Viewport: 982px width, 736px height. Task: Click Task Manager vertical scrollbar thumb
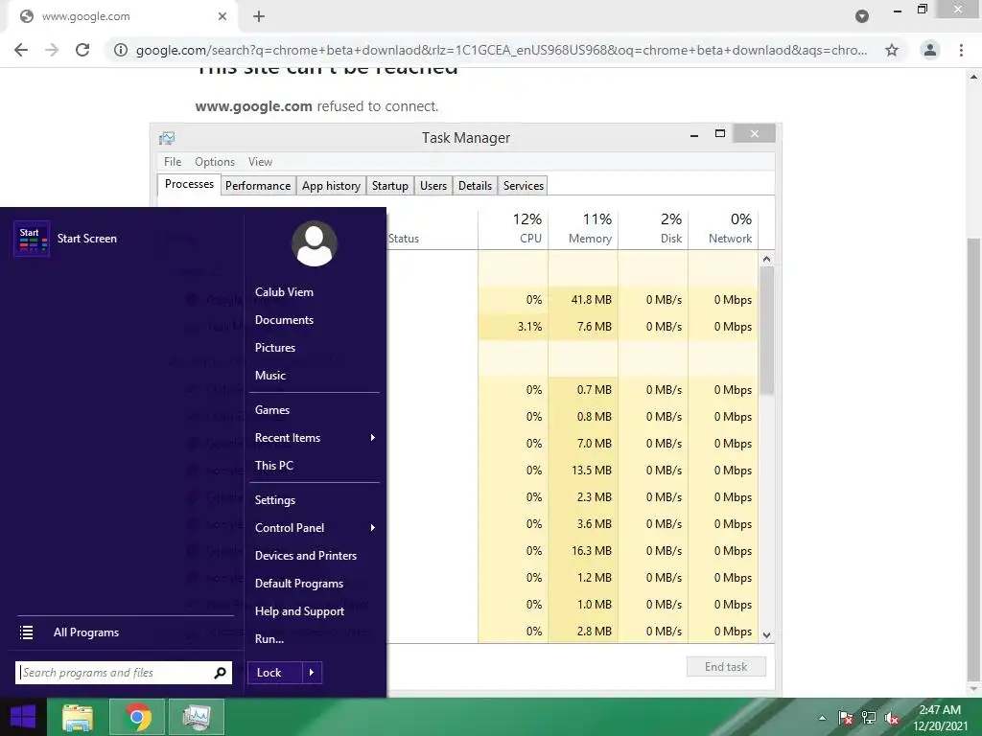pos(766,331)
